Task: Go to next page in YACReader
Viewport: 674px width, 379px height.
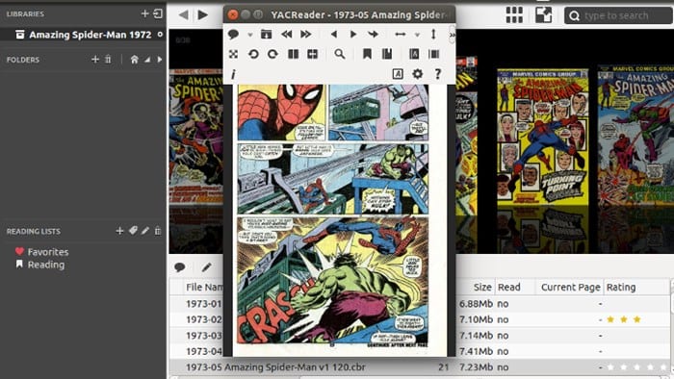Action: point(353,34)
